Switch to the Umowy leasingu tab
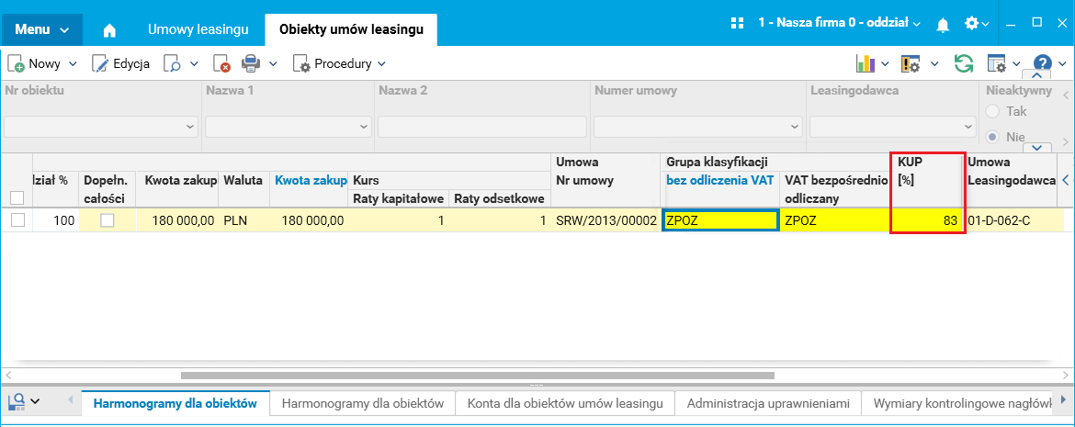 pyautogui.click(x=198, y=30)
